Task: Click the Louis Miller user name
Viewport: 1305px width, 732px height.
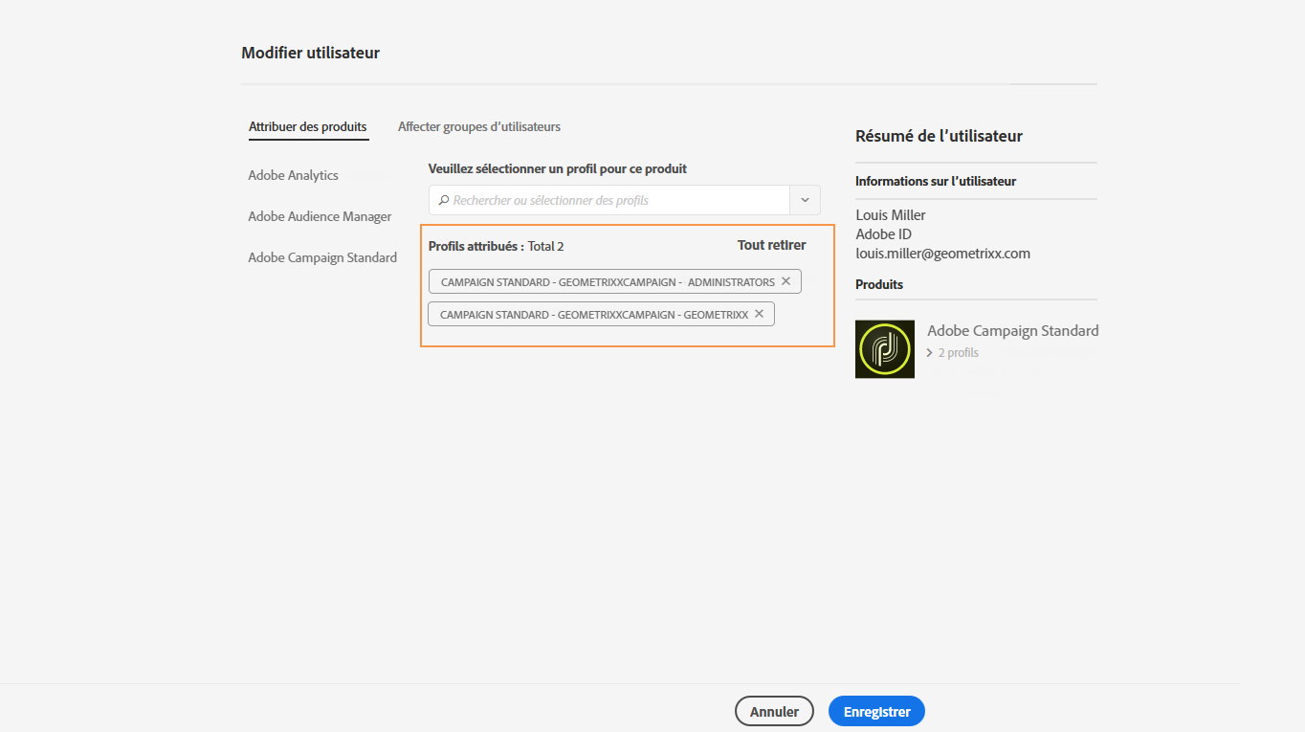Action: [x=891, y=215]
